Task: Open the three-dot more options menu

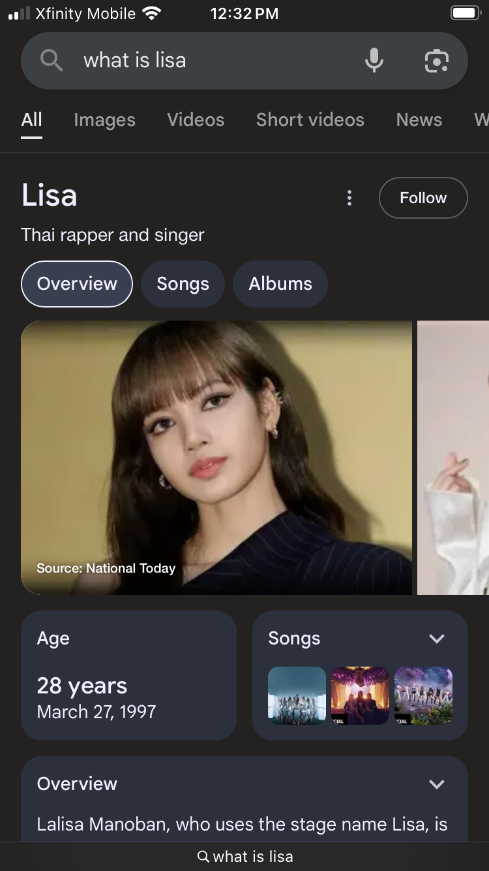Action: pyautogui.click(x=349, y=198)
